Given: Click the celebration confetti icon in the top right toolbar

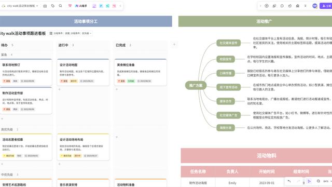Looking at the screenshot, I should [274, 6].
